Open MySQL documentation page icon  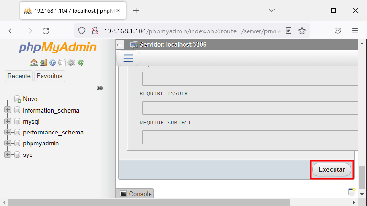click(62, 62)
